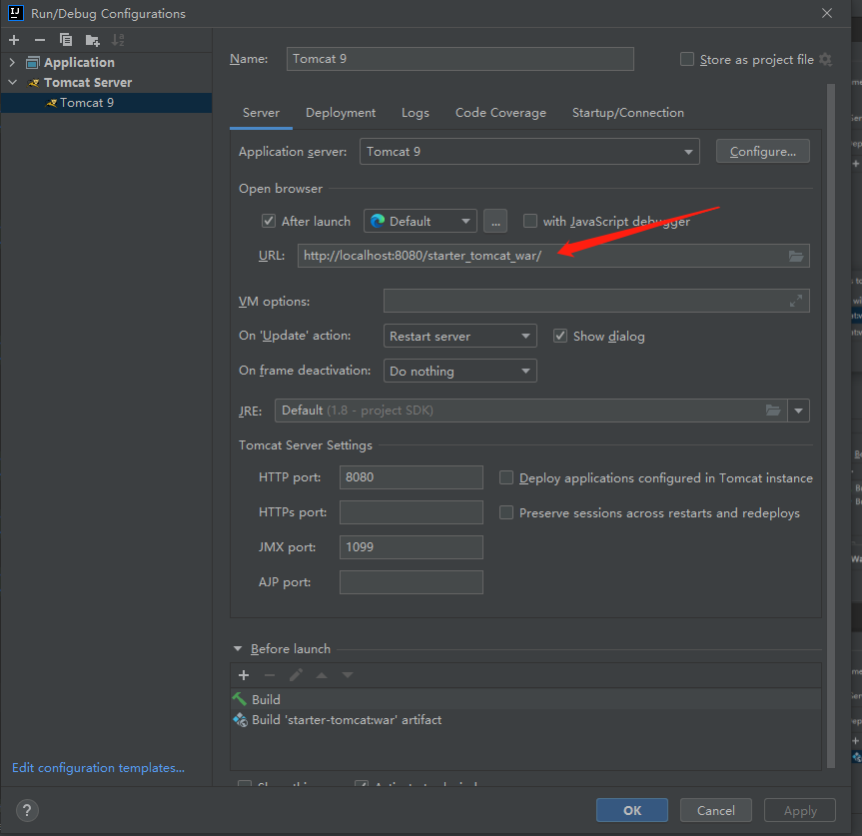Select the Build launch task row
Image resolution: width=862 pixels, height=836 pixels.
click(x=525, y=699)
